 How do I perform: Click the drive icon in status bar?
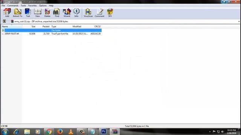coord(3,126)
